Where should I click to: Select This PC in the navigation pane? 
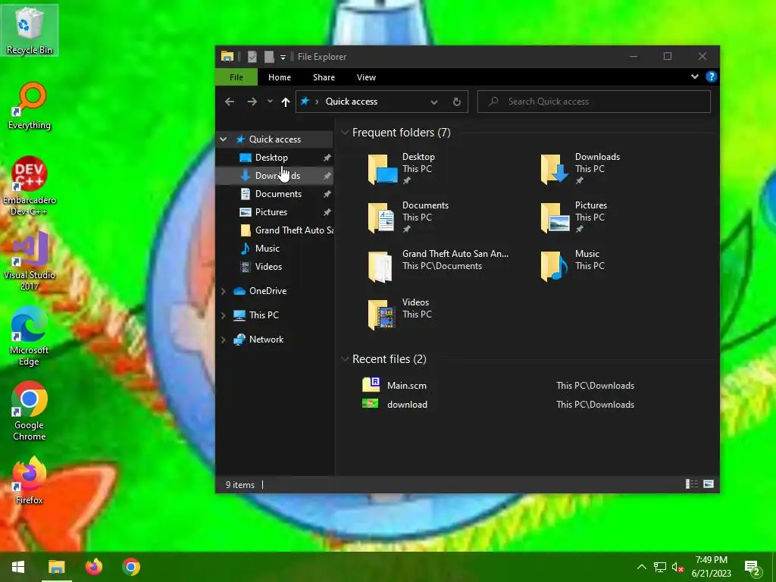(263, 315)
